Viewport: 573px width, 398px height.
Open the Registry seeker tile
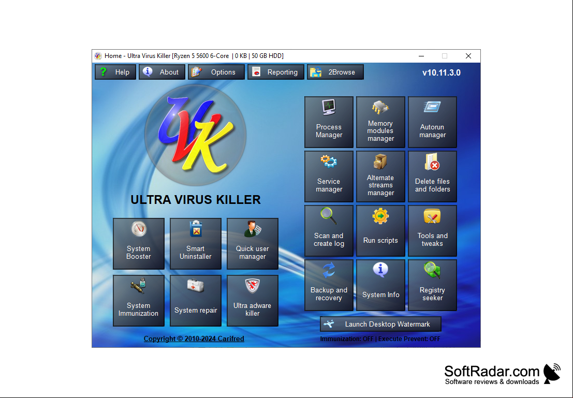(x=432, y=285)
